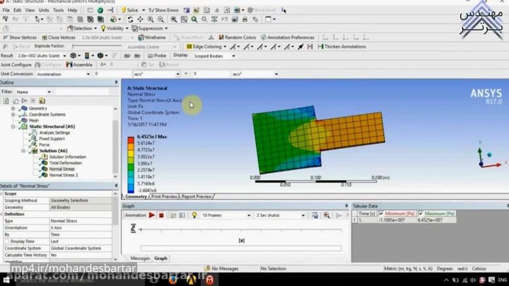Switch to the Report Preview tab
The height and width of the screenshot is (286, 509).
pos(196,197)
